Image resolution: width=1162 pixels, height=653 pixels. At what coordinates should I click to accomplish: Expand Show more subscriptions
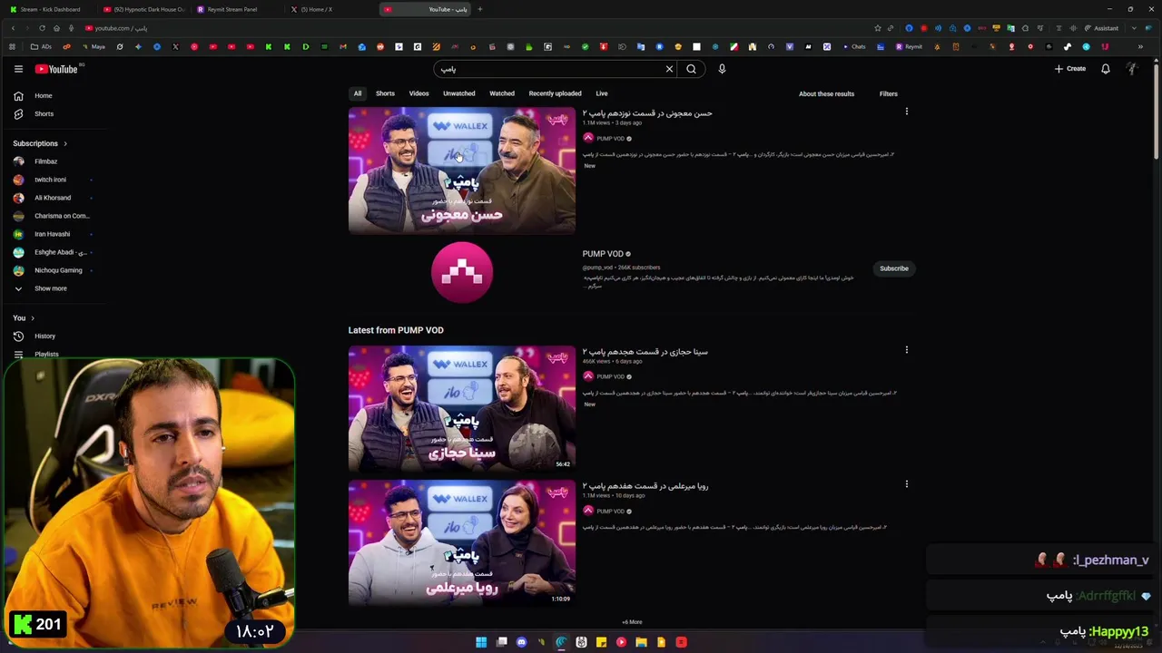pyautogui.click(x=53, y=288)
